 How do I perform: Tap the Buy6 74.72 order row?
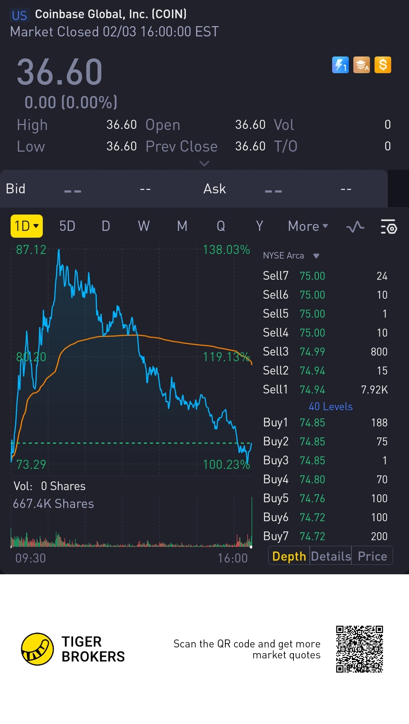point(325,517)
